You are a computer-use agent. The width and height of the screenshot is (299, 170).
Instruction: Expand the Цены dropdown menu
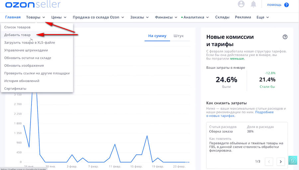click(x=59, y=17)
